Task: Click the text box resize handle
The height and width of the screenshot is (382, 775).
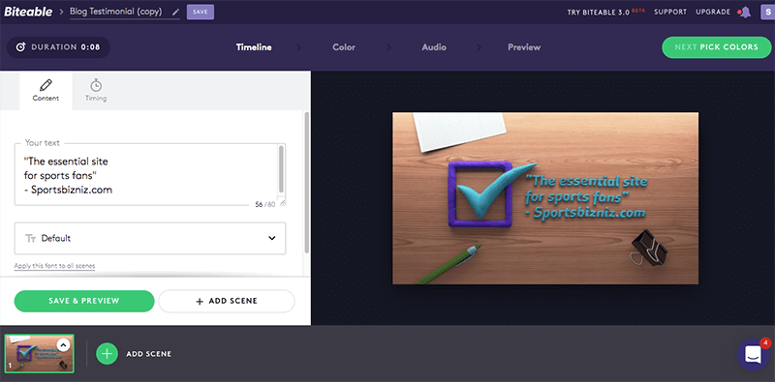Action: click(282, 202)
